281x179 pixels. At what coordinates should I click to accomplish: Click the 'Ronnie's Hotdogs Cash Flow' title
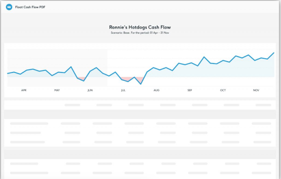tap(140, 27)
